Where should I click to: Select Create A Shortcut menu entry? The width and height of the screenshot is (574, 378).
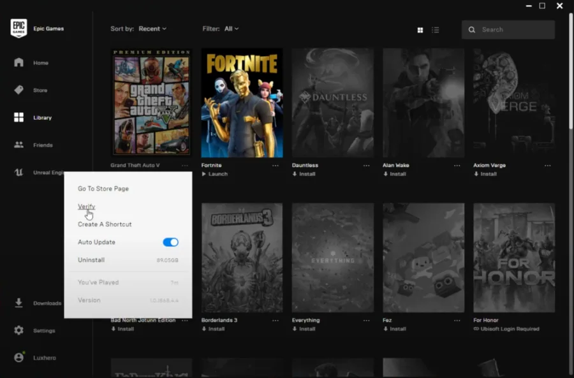[105, 224]
